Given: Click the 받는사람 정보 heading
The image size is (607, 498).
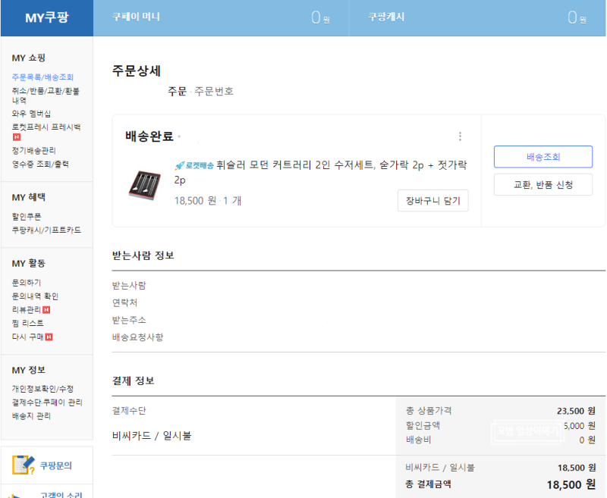Looking at the screenshot, I should 143,255.
